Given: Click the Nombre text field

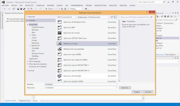Looking at the screenshot, I should pyautogui.click(x=81, y=84).
